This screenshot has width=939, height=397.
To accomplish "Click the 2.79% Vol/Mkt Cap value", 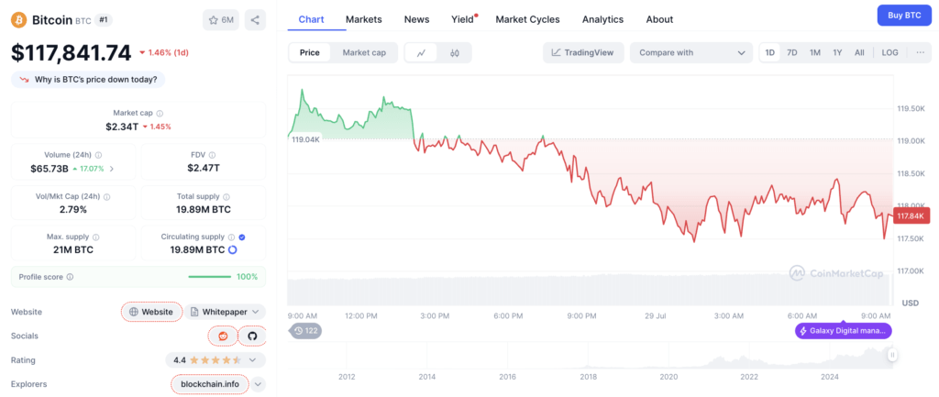I will tap(73, 210).
